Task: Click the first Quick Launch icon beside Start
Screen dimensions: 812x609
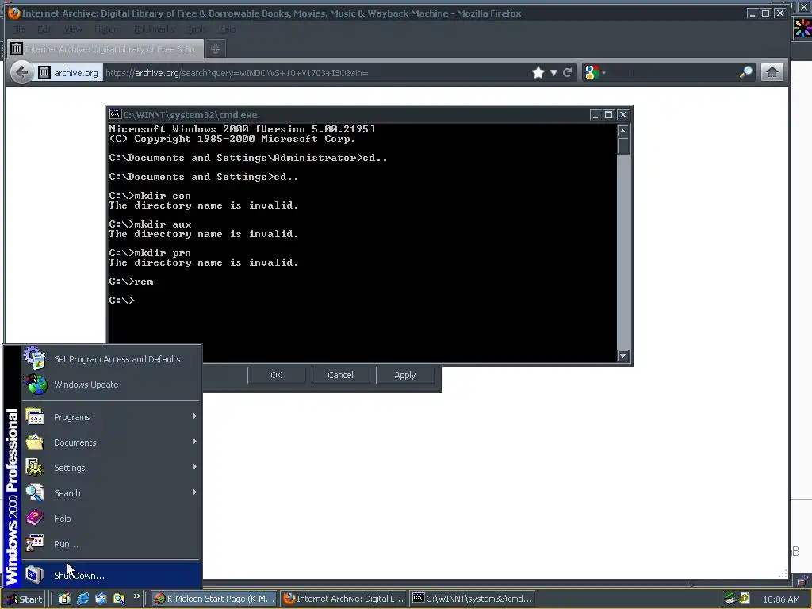Action: 64,599
